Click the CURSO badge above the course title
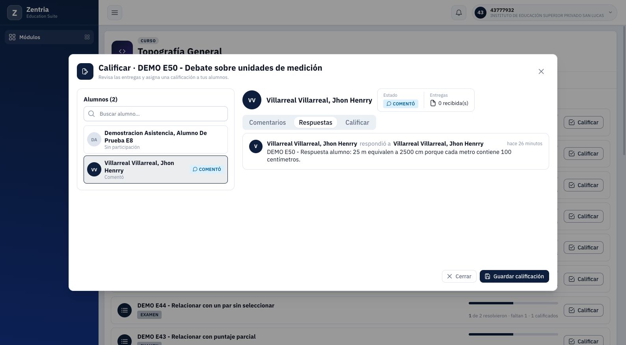This screenshot has height=345, width=626. pyautogui.click(x=148, y=41)
